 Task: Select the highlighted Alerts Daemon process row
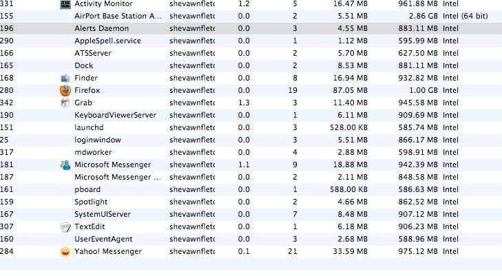pos(100,29)
